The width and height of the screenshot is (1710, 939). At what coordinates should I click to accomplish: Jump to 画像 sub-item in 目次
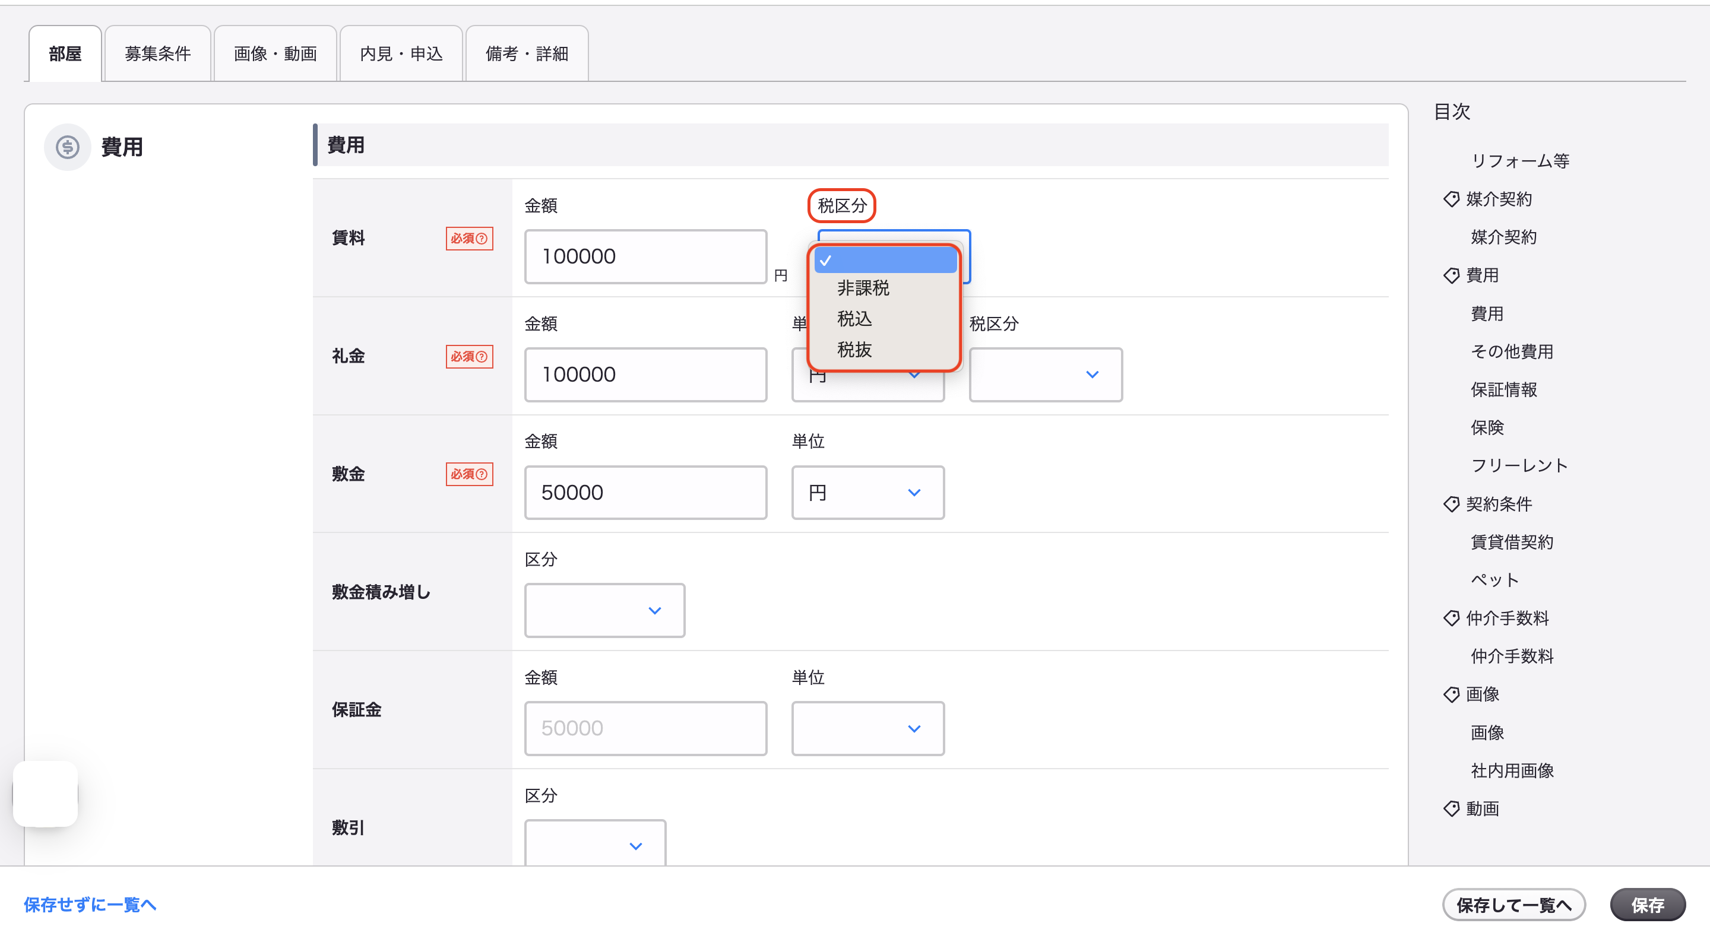[1487, 732]
